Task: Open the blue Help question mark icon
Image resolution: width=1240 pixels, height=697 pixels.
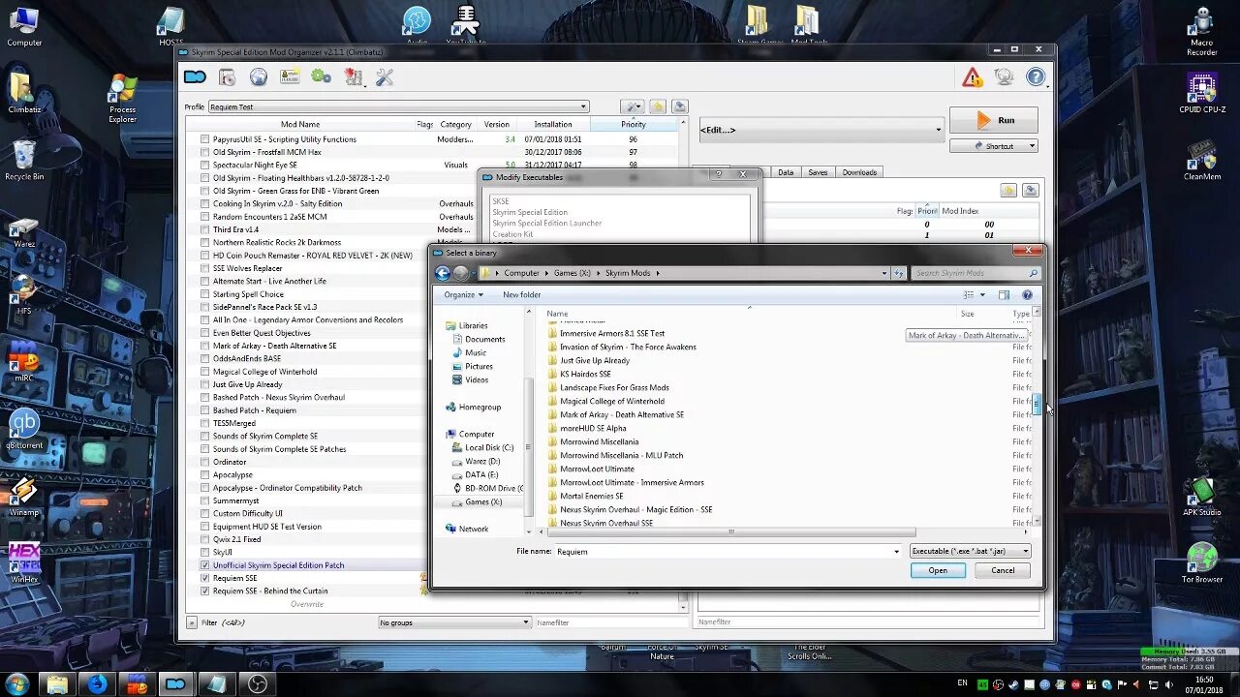Action: 1036,77
